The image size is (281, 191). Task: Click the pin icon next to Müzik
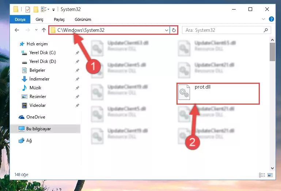[77, 88]
